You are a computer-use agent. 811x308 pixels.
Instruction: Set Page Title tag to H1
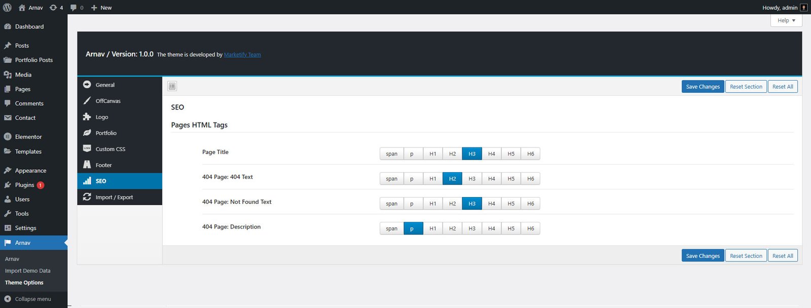click(x=433, y=154)
